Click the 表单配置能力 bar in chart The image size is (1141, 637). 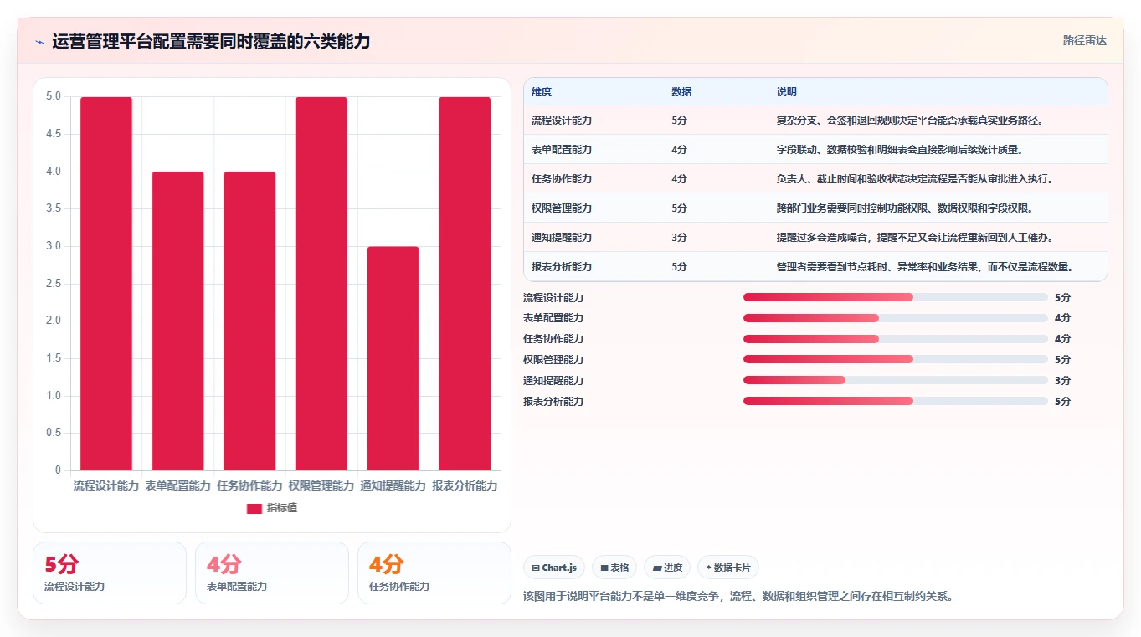pos(177,321)
